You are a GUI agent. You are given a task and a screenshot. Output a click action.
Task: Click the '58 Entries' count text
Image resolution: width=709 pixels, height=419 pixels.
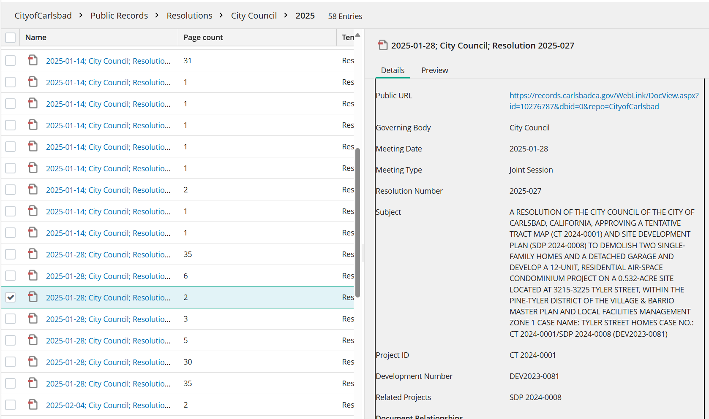345,16
